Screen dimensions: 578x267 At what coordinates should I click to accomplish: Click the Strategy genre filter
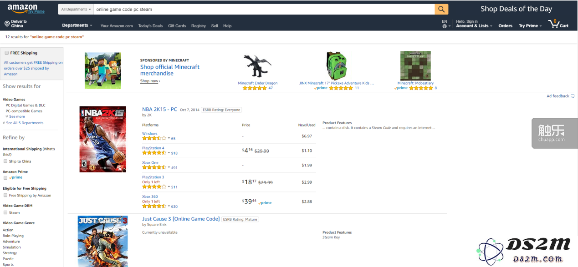(x=10, y=253)
